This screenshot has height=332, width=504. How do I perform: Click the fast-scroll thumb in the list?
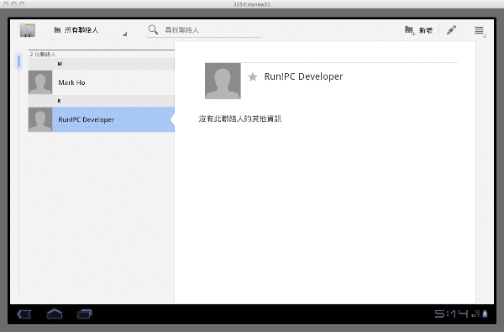(x=19, y=61)
